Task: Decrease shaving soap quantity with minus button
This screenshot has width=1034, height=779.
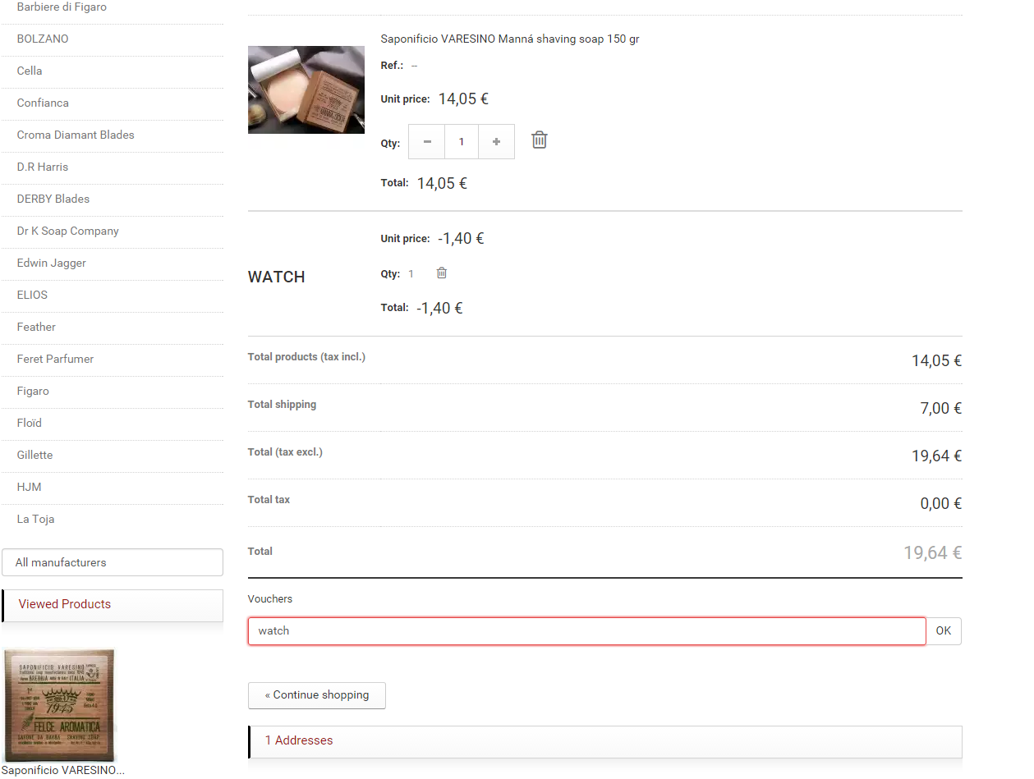Action: (427, 142)
